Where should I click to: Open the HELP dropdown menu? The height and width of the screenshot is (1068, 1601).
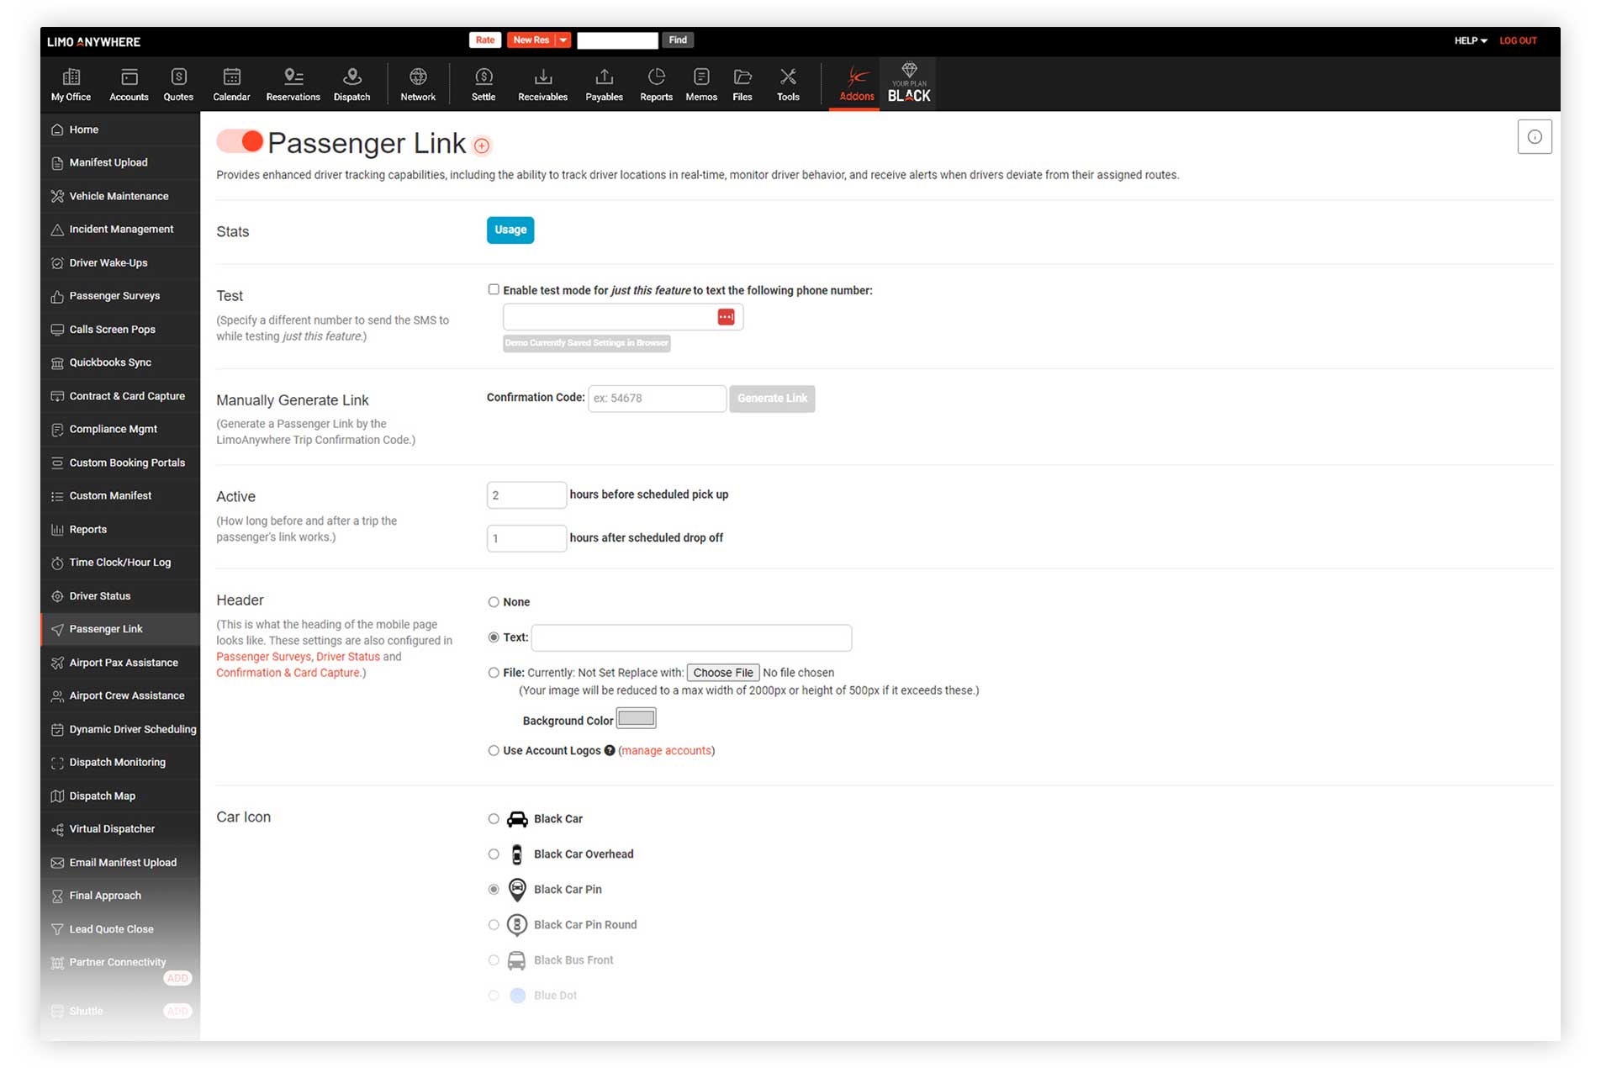[1471, 40]
